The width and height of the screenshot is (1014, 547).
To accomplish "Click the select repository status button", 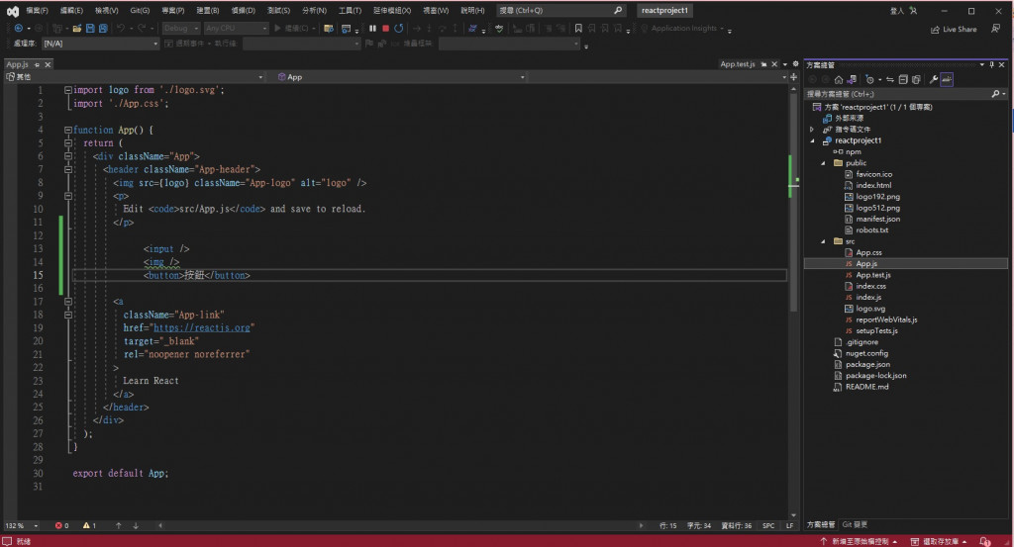I will pyautogui.click(x=939, y=541).
